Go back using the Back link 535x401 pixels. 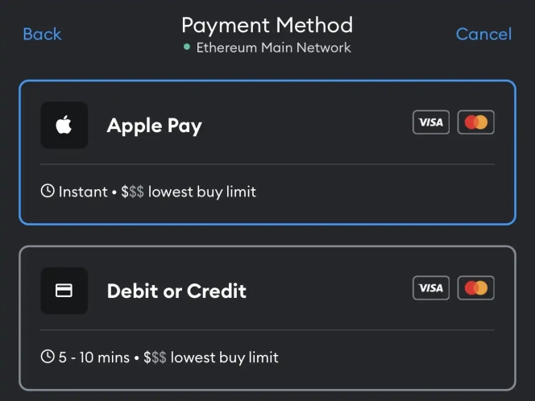click(42, 34)
